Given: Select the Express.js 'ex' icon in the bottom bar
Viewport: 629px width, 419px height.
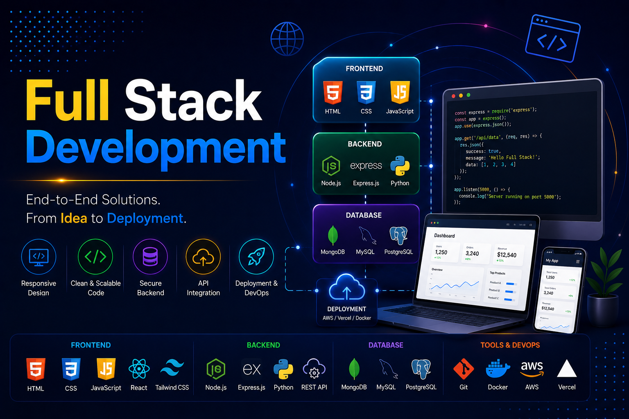Looking at the screenshot, I should [251, 369].
